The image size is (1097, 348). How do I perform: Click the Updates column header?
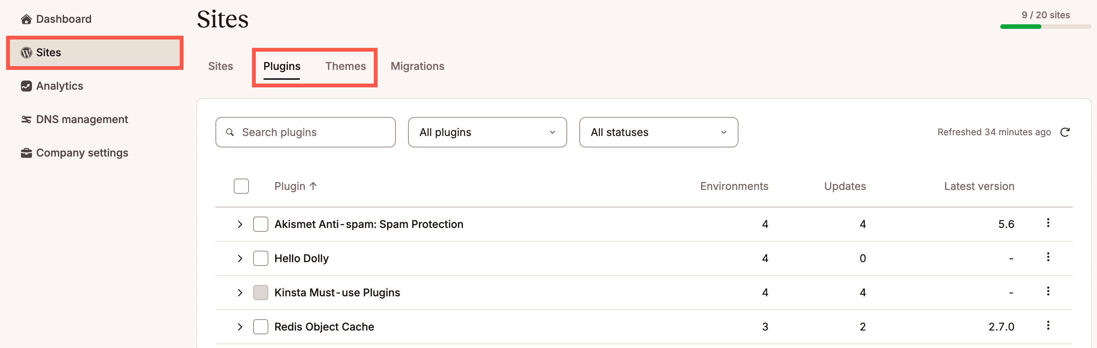(x=845, y=186)
